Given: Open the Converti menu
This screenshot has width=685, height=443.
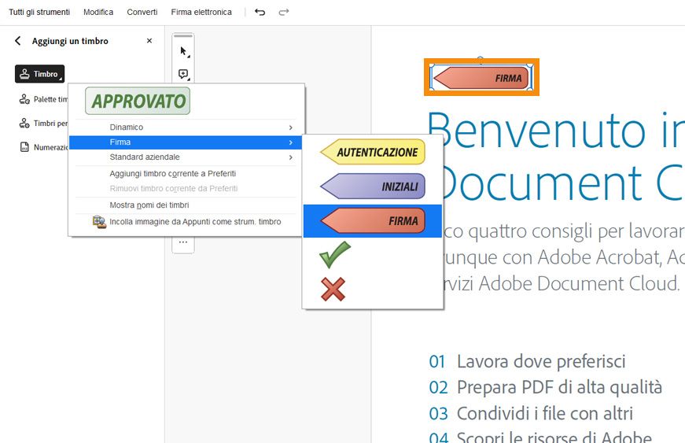Looking at the screenshot, I should click(142, 13).
